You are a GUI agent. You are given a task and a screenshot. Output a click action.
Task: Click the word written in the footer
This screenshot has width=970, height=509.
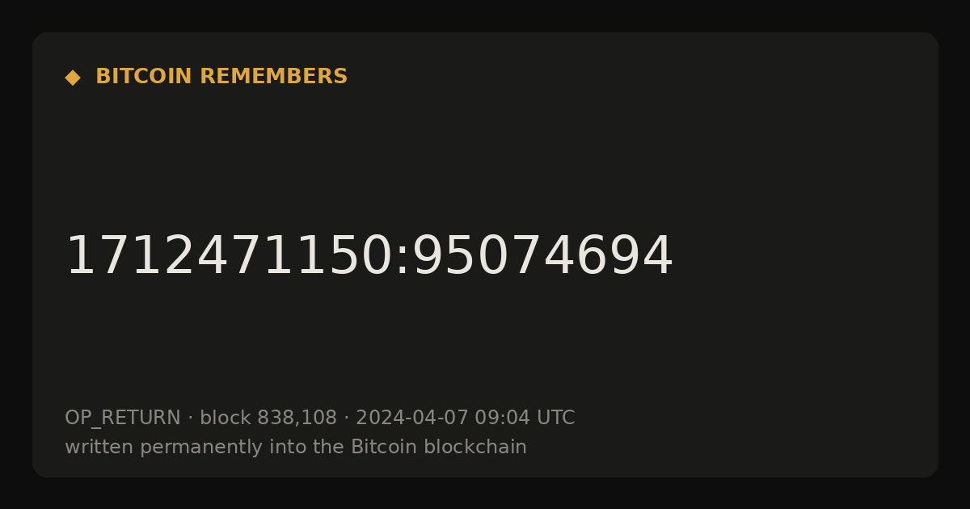click(99, 448)
